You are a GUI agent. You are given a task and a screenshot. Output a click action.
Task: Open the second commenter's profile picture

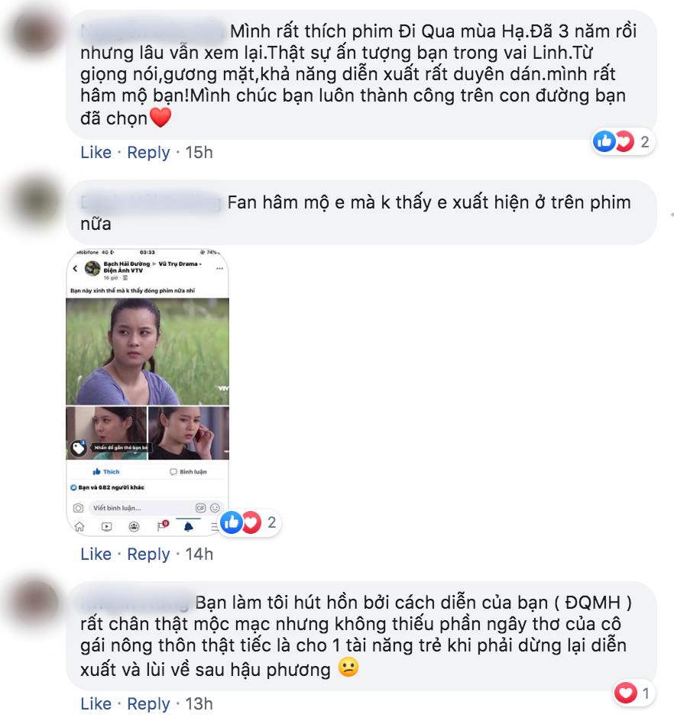pos(37,202)
